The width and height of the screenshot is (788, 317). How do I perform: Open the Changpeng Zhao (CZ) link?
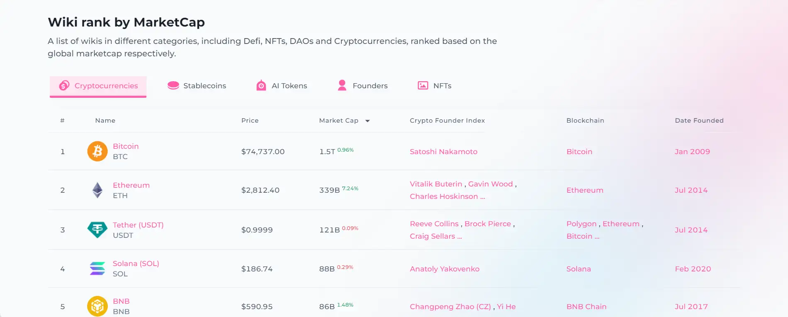point(450,307)
